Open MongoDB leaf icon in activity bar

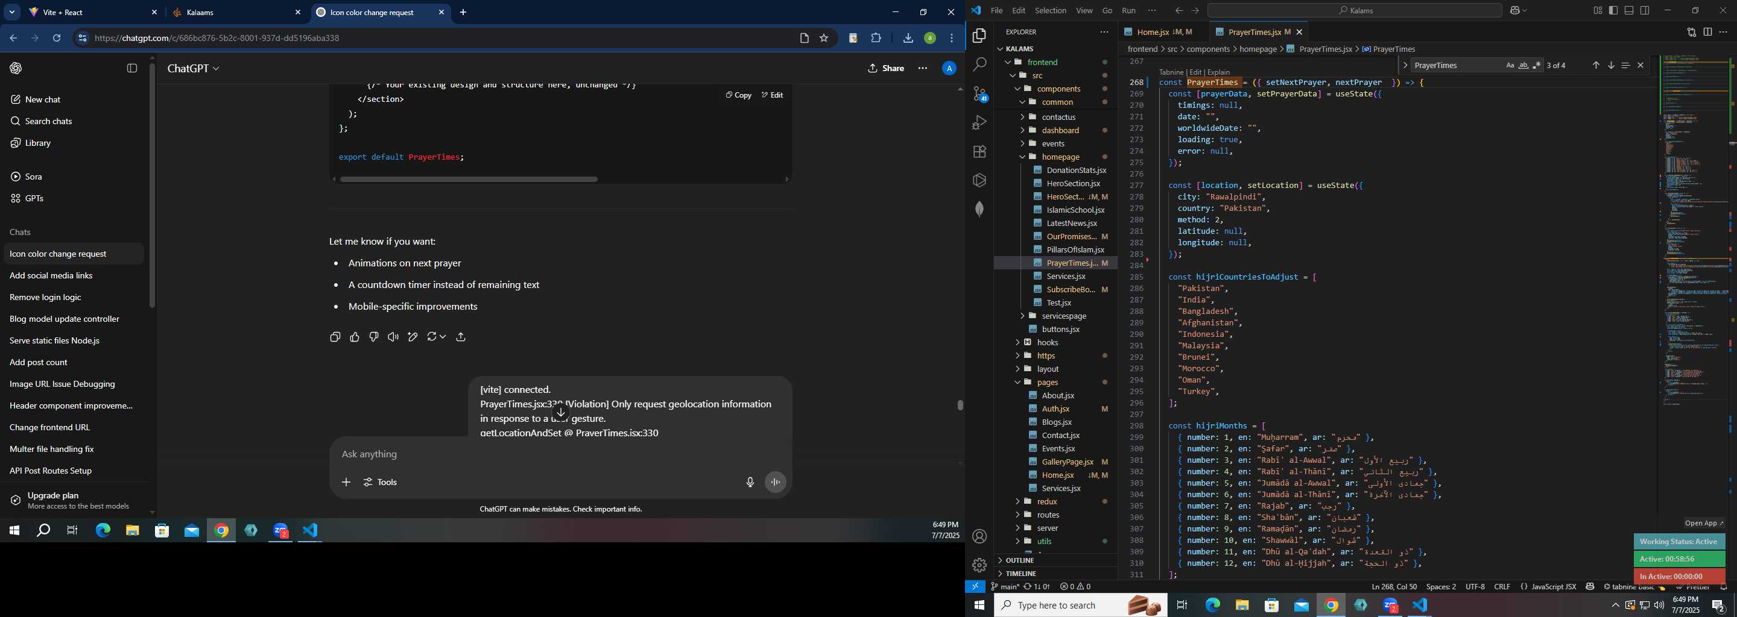tap(979, 209)
